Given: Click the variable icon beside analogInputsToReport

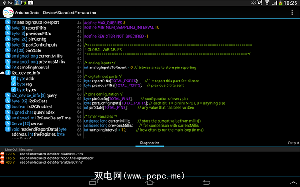Looking at the screenshot, I should click(x=8, y=22).
